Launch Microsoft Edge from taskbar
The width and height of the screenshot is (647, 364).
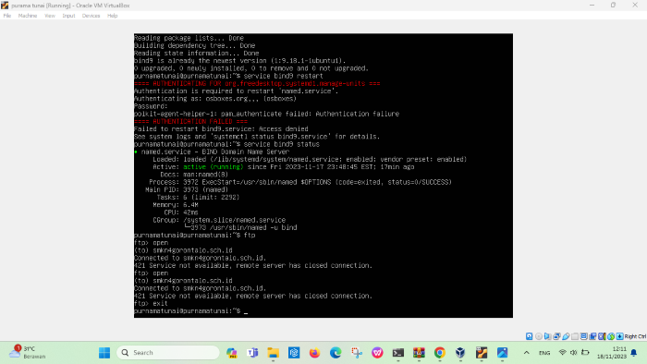336,353
